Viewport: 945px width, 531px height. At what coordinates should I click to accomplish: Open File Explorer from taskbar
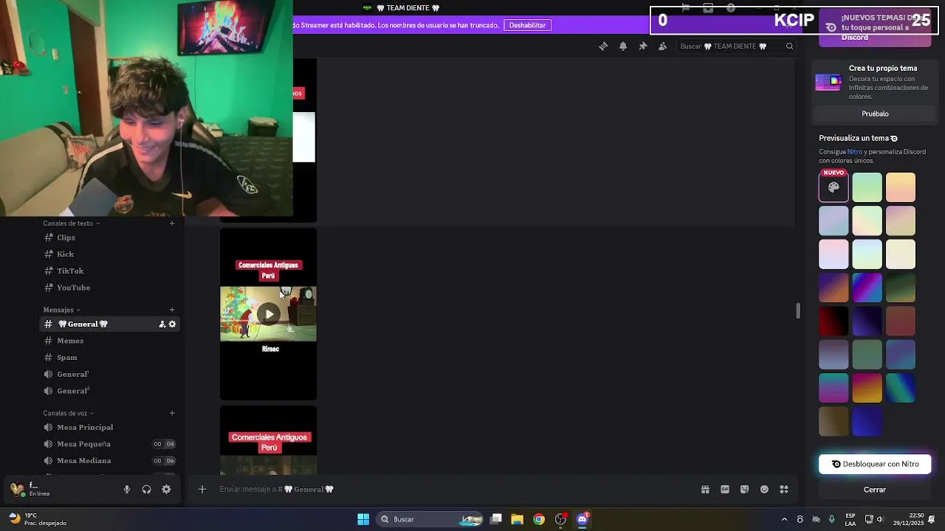[517, 519]
